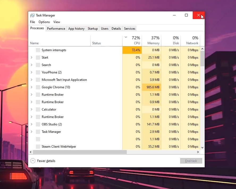Click the icon beside Start process
This screenshot has width=236, height=189.
[x=38, y=58]
